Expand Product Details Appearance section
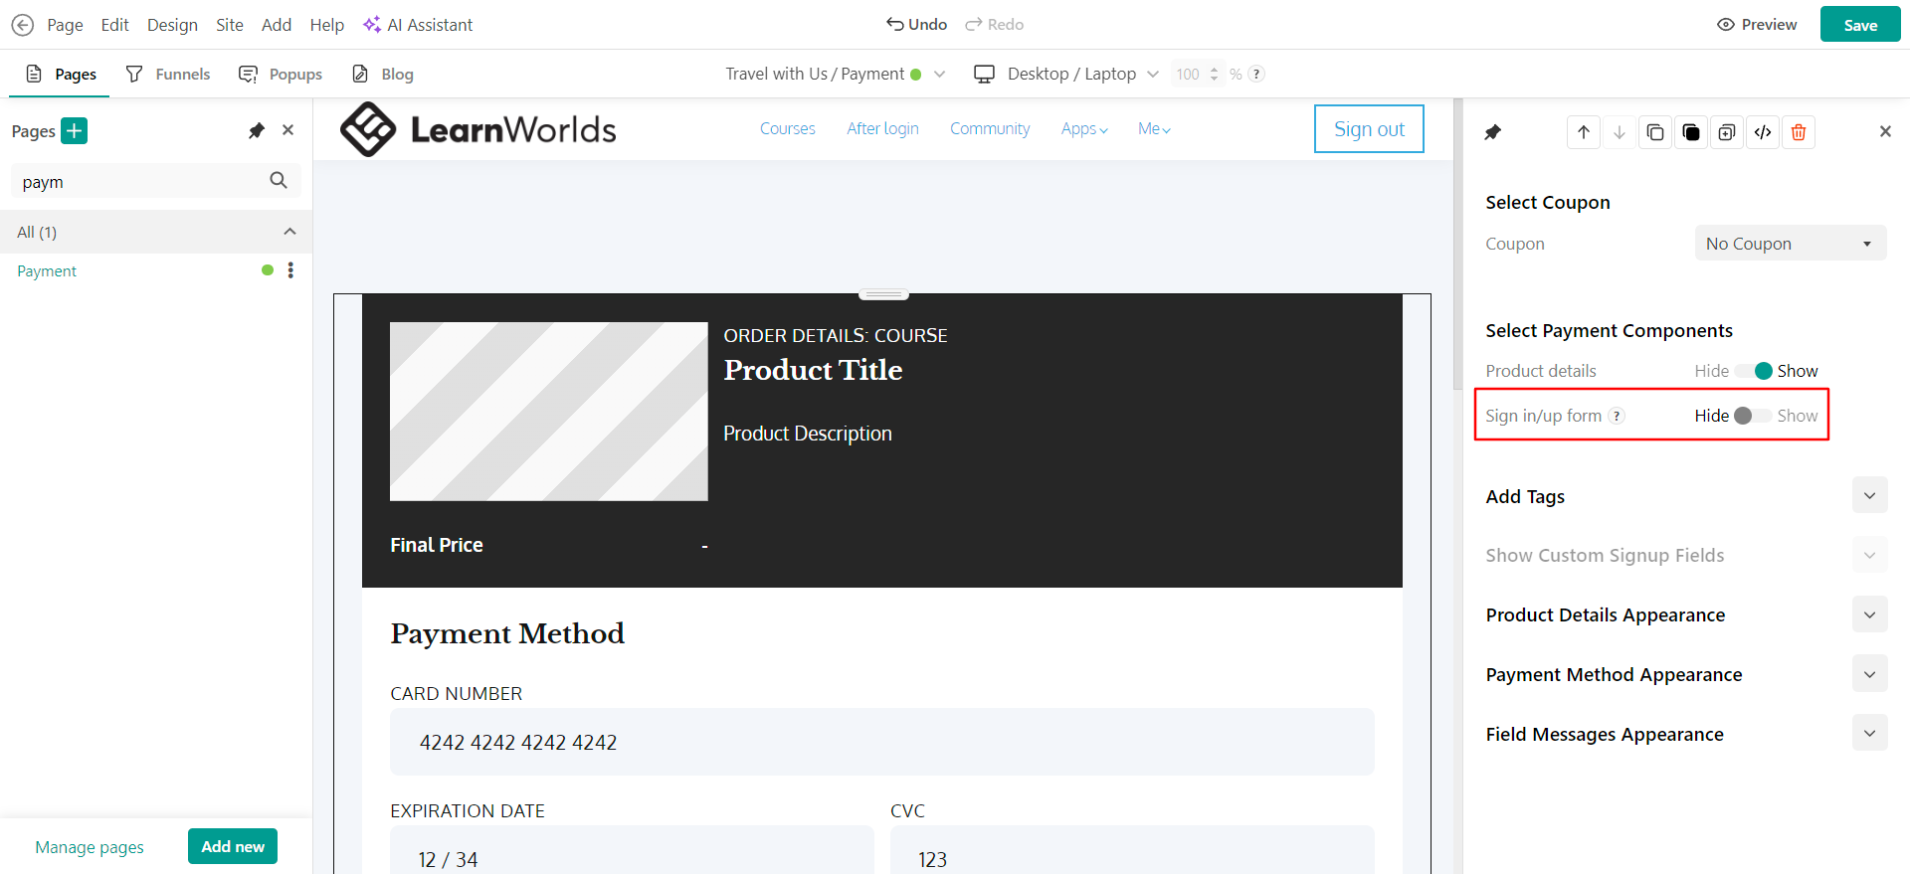 click(x=1870, y=614)
